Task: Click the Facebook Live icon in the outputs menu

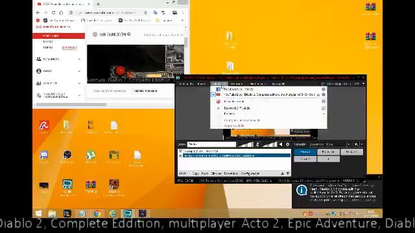Action: 218,89
